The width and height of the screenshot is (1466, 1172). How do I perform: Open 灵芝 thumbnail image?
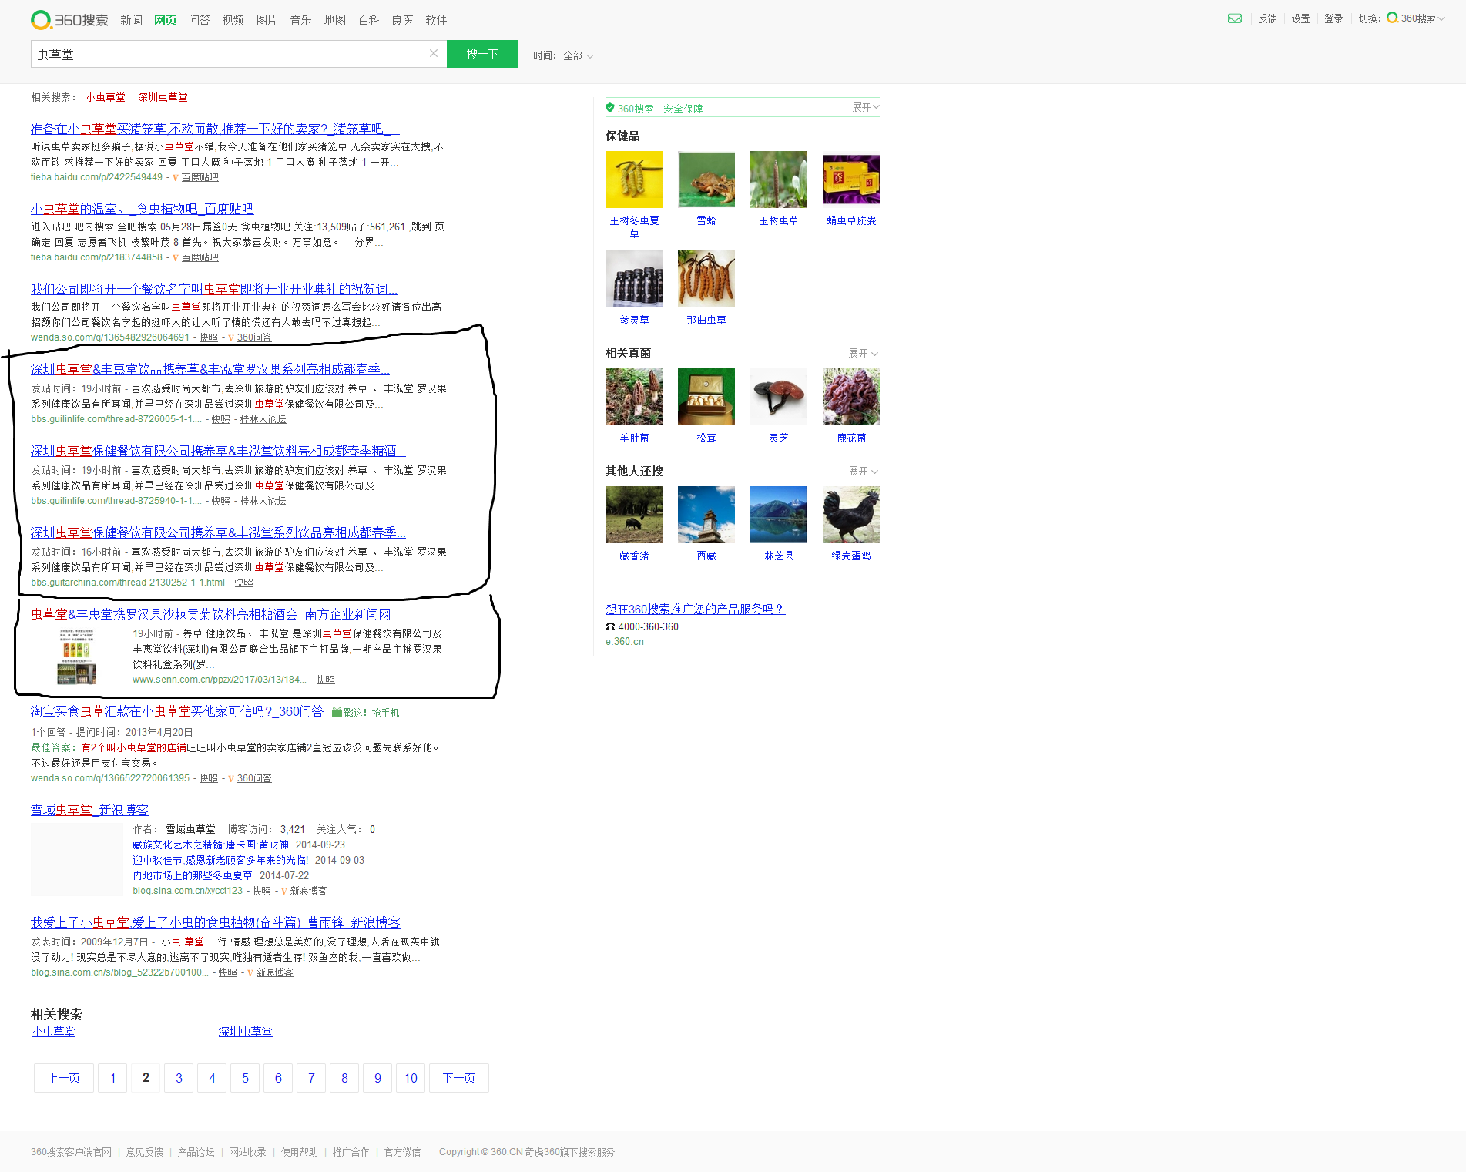click(x=779, y=397)
